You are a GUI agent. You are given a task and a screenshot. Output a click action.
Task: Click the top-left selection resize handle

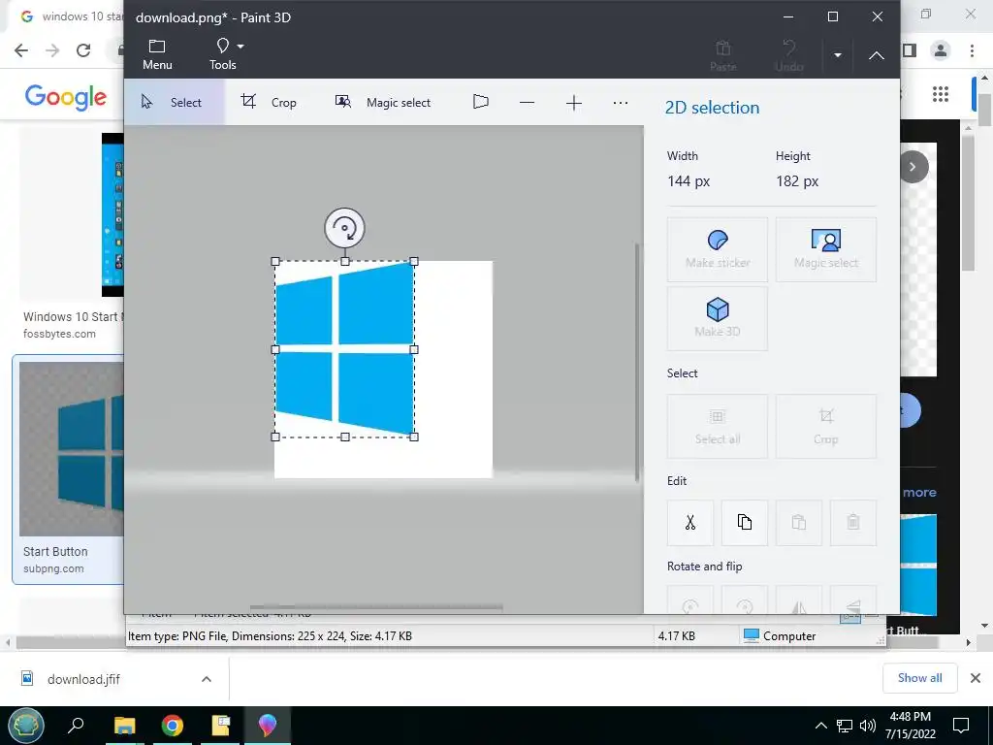click(274, 261)
